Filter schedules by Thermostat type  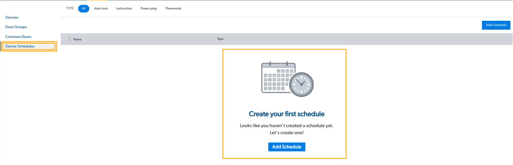[x=173, y=9]
